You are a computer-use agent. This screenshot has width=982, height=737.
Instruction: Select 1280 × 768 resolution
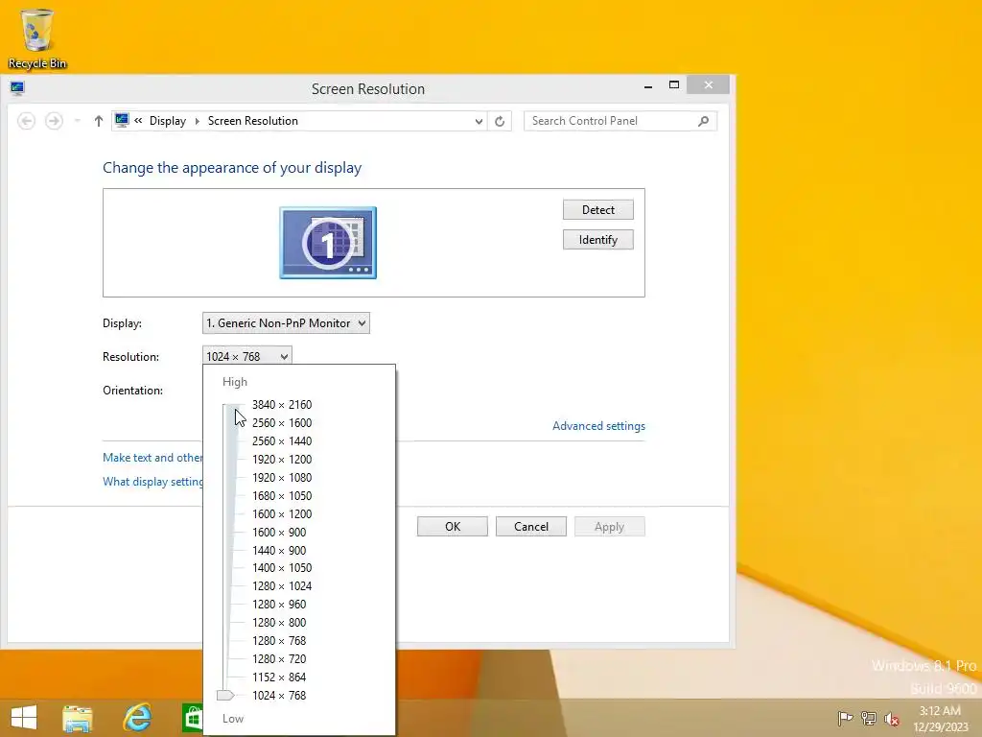279,640
